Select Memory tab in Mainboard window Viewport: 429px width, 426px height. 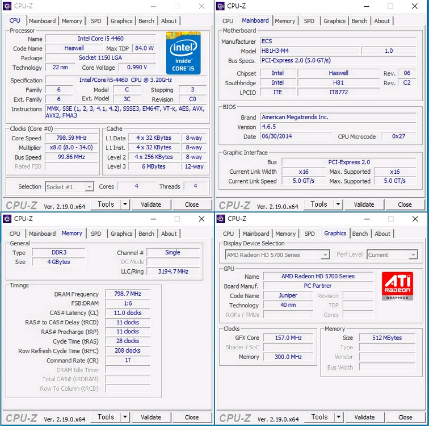pyautogui.click(x=285, y=21)
